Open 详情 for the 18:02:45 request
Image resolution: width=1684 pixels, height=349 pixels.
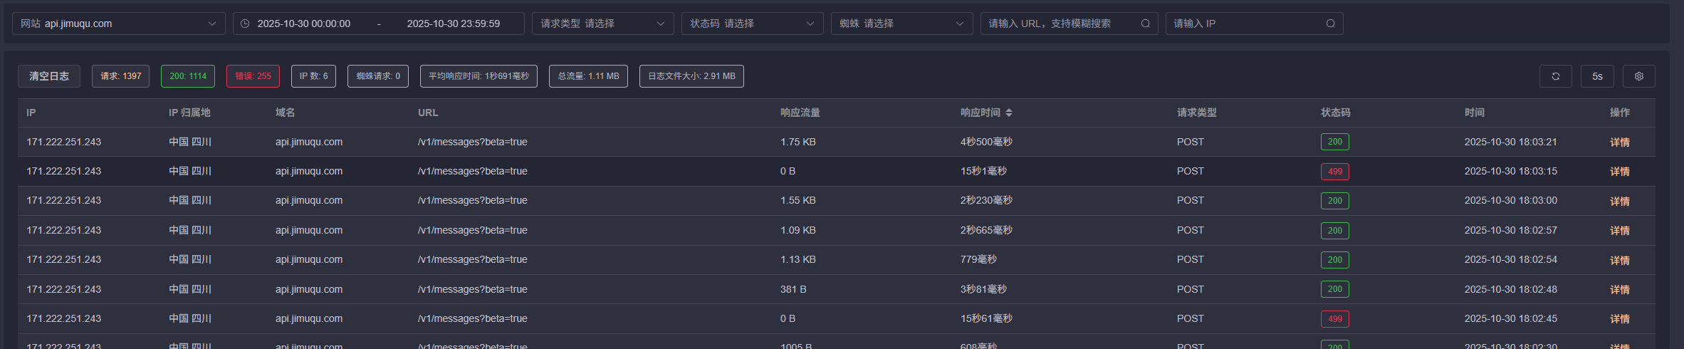click(1619, 319)
